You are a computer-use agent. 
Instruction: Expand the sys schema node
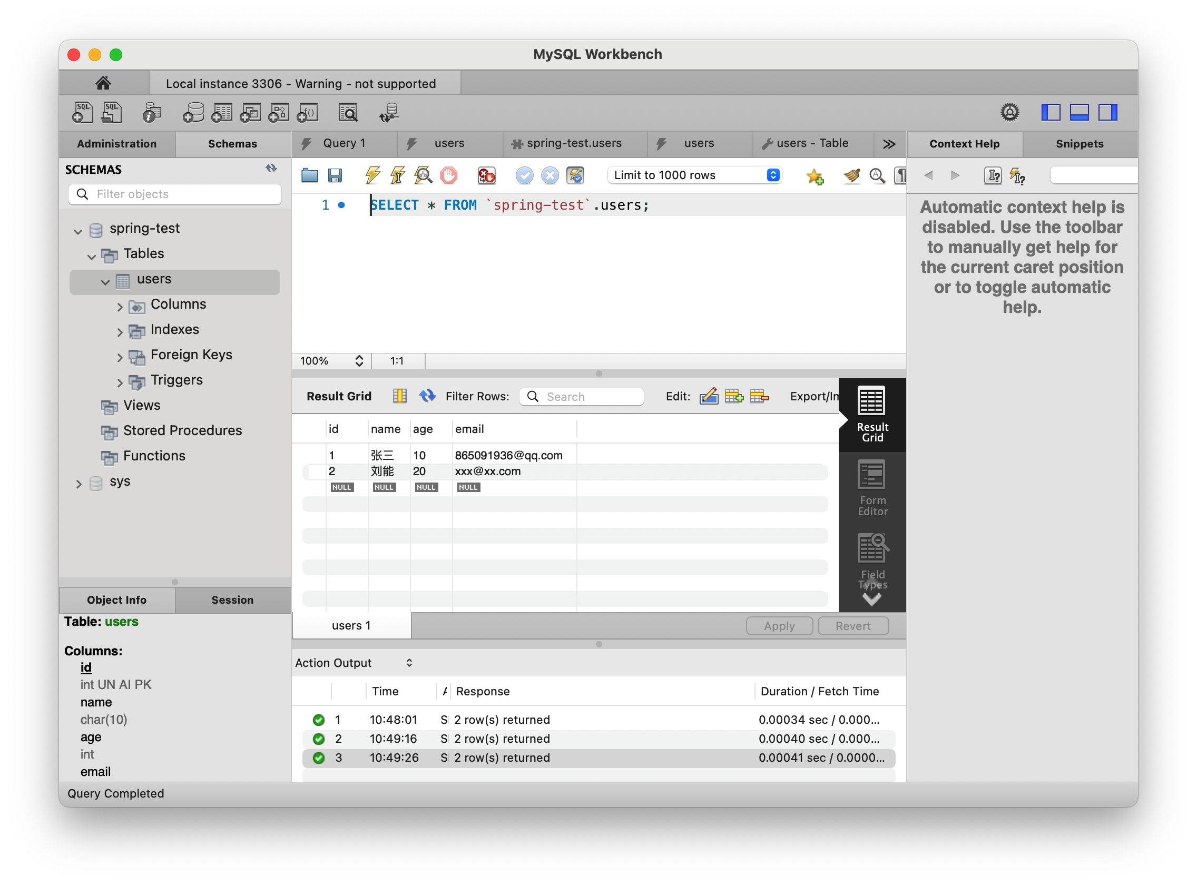click(79, 484)
